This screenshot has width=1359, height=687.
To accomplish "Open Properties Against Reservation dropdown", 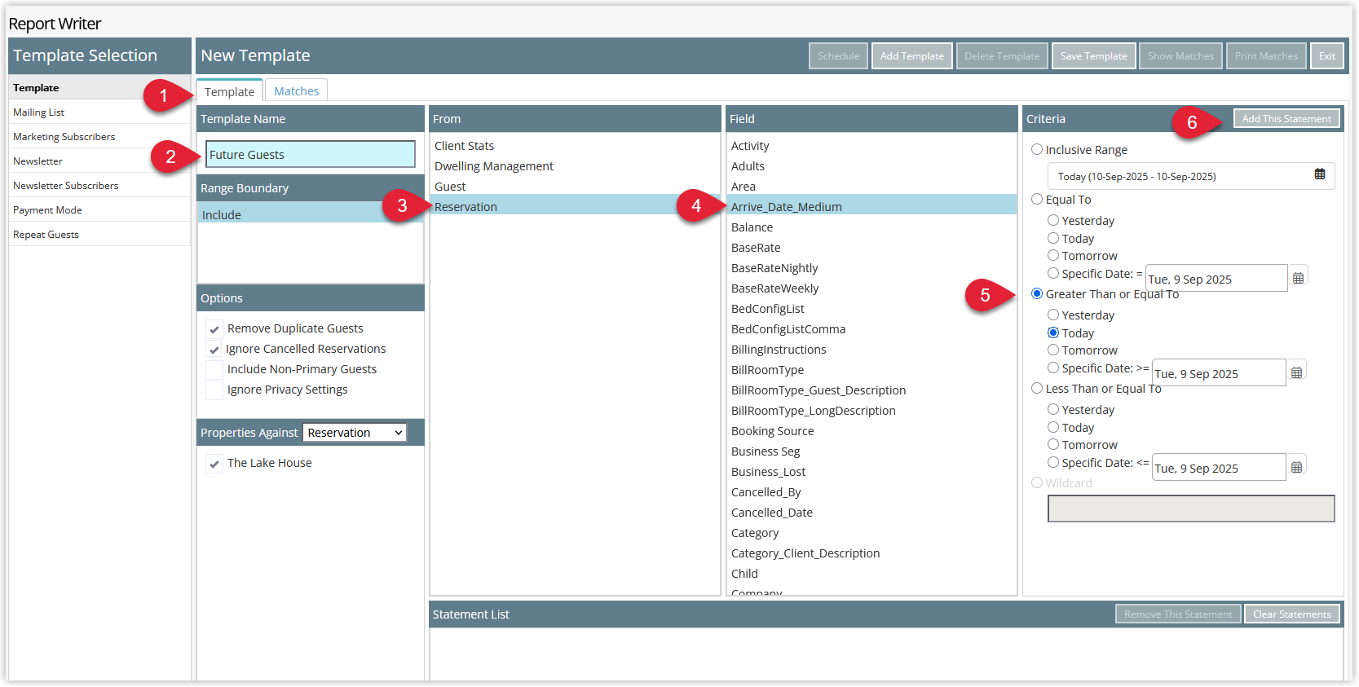I will (355, 433).
